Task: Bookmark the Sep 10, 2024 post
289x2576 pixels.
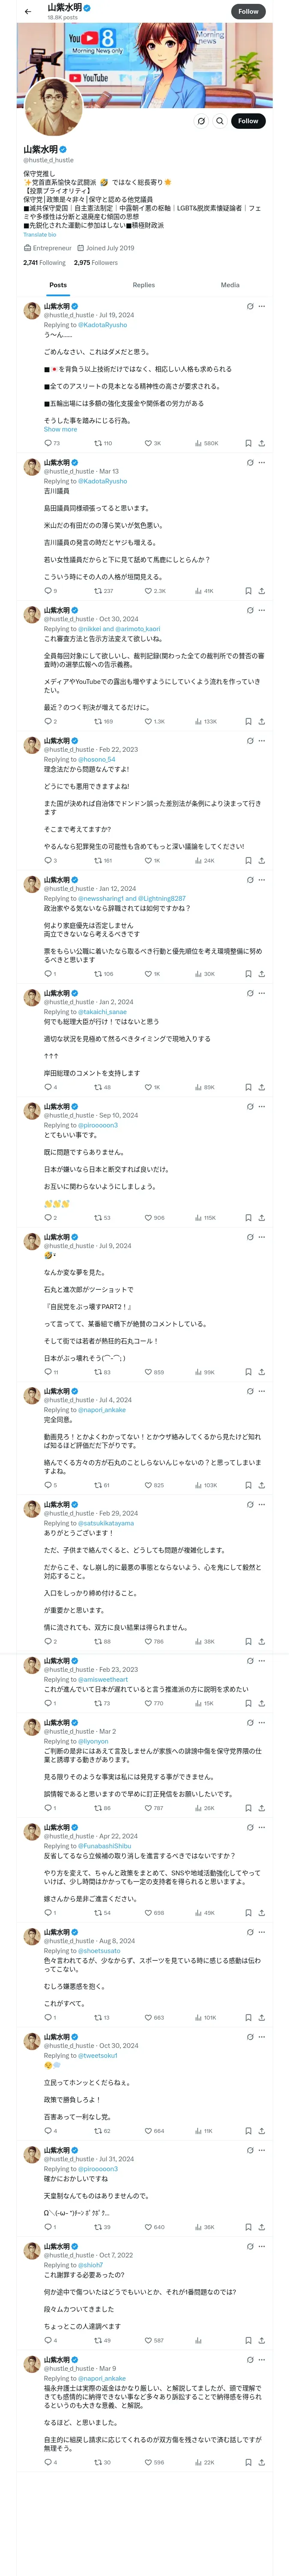Action: (x=248, y=1218)
